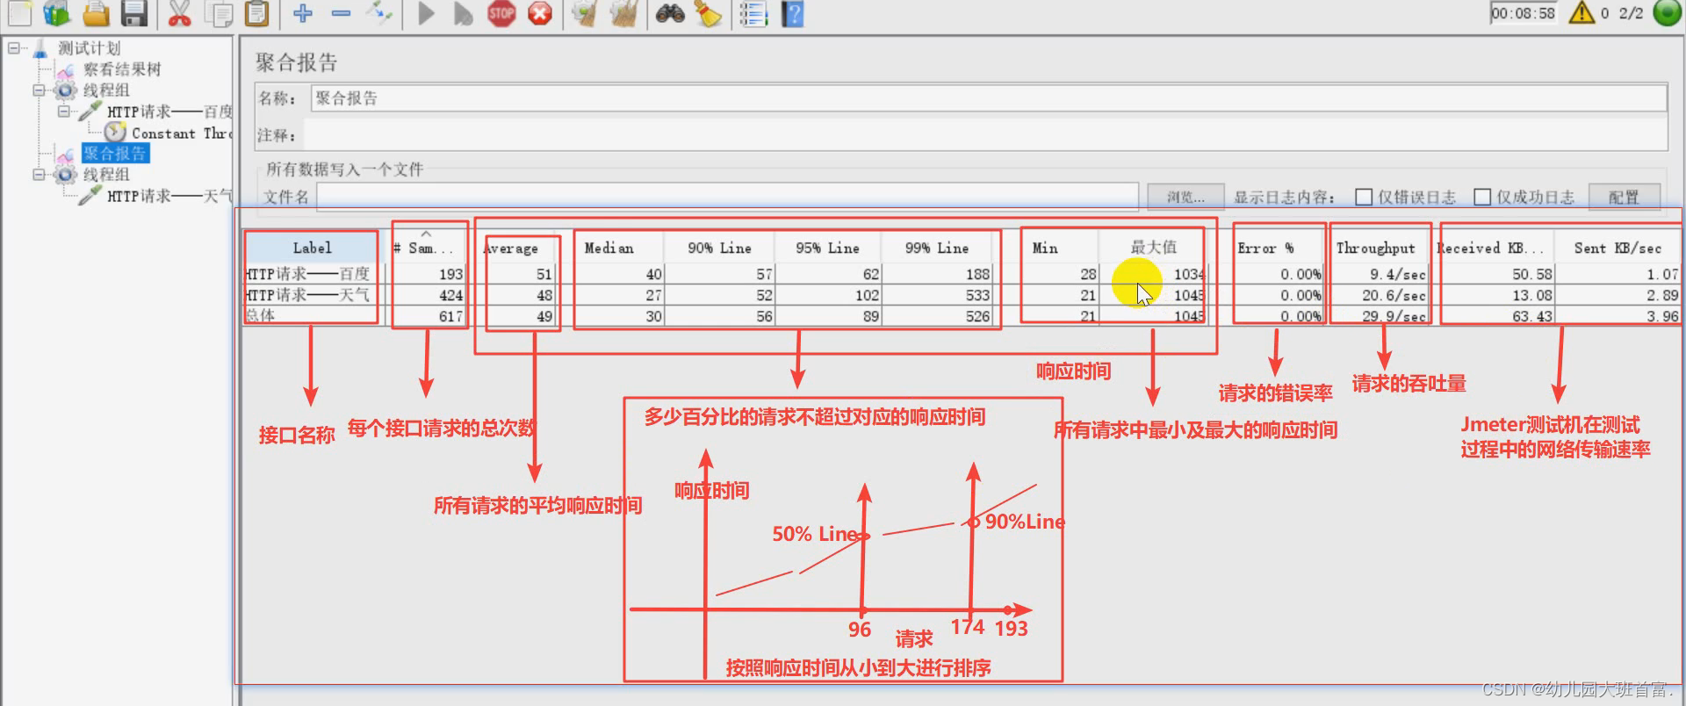This screenshot has width=1686, height=706.
Task: Sort by the 95% Line column header
Action: [x=828, y=248]
